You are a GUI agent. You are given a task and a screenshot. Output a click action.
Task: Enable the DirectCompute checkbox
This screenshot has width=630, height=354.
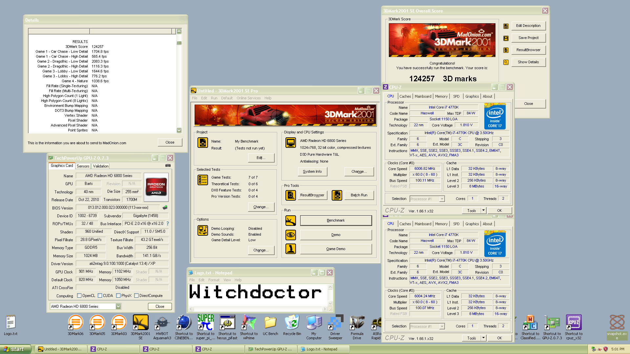click(136, 296)
